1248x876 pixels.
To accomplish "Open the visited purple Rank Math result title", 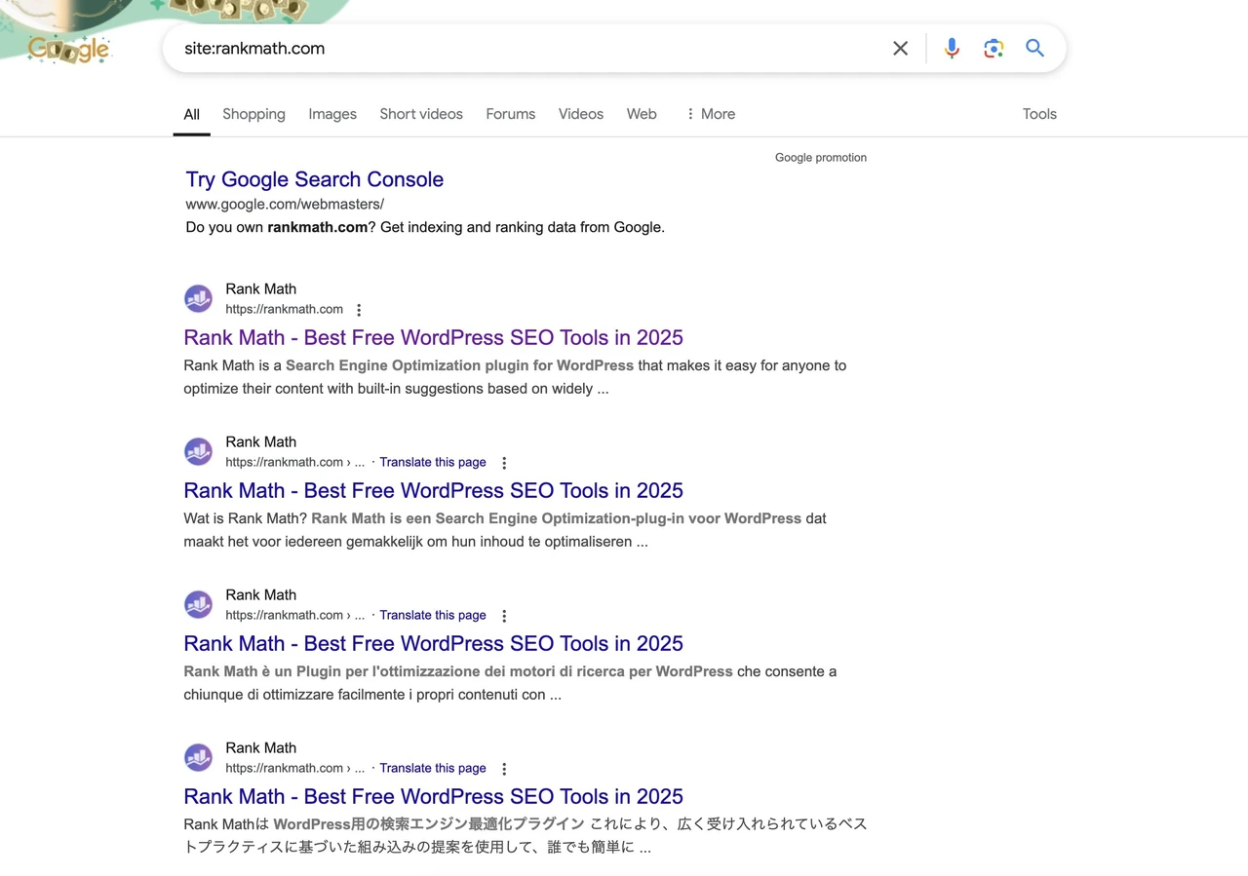I will point(433,337).
